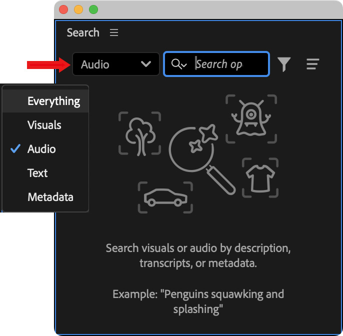The width and height of the screenshot is (343, 336).
Task: Open the sort options lines icon
Action: tap(313, 64)
